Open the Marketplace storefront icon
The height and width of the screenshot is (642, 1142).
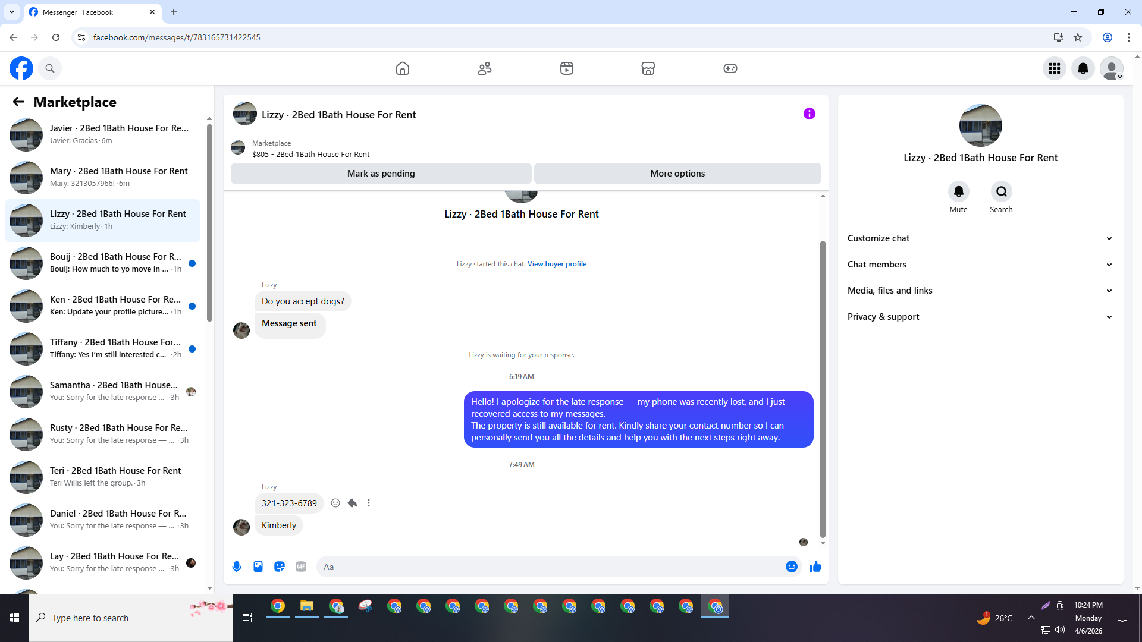tap(648, 68)
